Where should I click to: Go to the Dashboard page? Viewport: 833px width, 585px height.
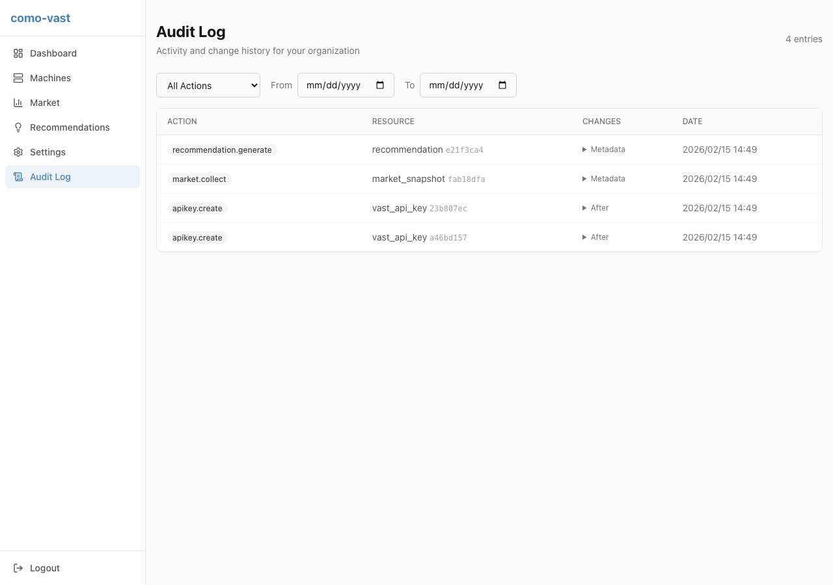tap(72, 53)
